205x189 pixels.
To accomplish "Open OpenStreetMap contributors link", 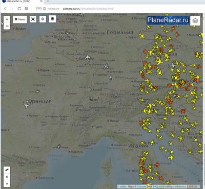I will [x=170, y=186].
